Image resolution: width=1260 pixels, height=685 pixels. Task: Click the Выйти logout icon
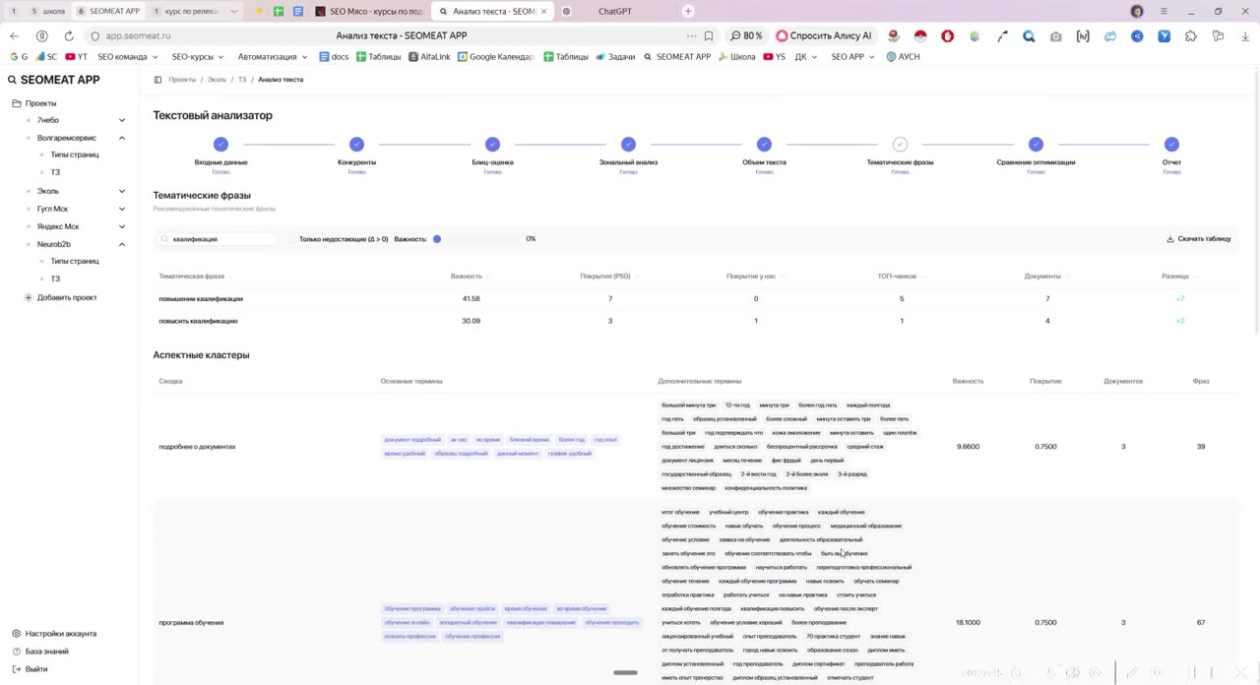[16, 669]
